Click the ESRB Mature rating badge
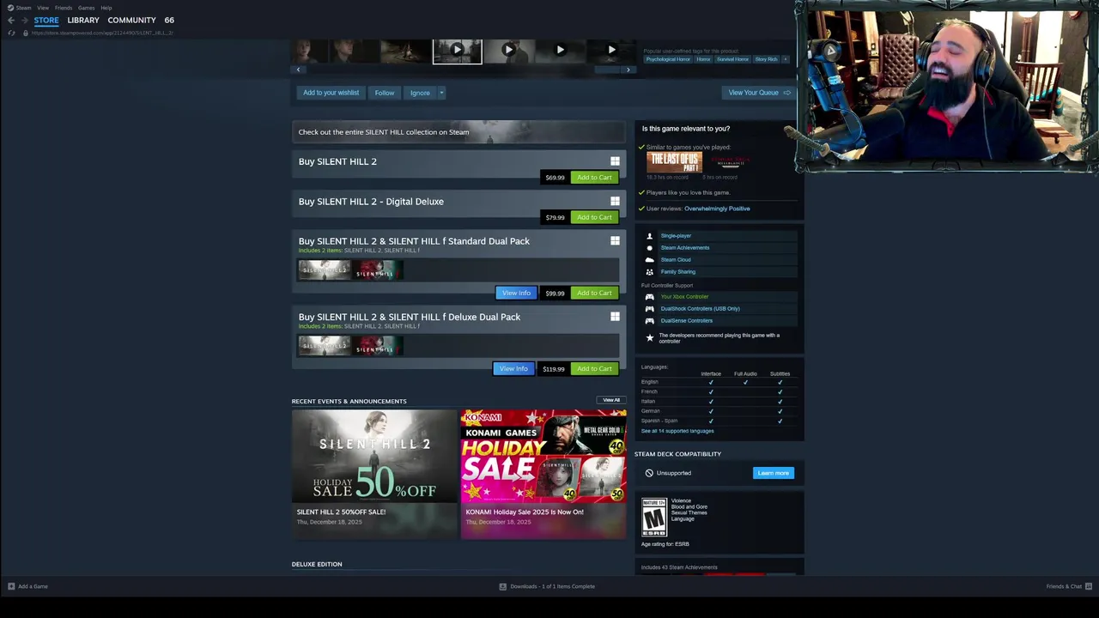Screen dimensions: 1099x618 coord(653,518)
